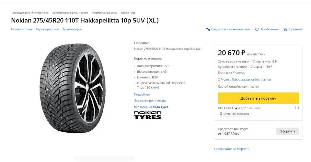The width and height of the screenshot is (311, 162).
Task: Open Товары для авто- и мототехники breadcrumb
Action: (30, 13)
